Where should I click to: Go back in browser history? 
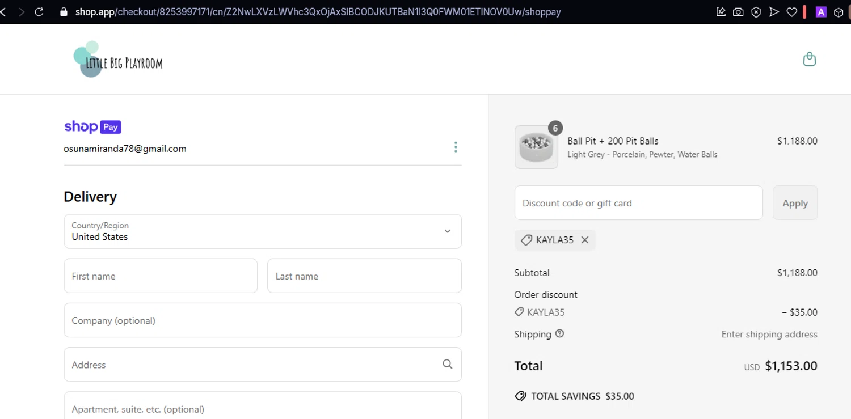3,12
